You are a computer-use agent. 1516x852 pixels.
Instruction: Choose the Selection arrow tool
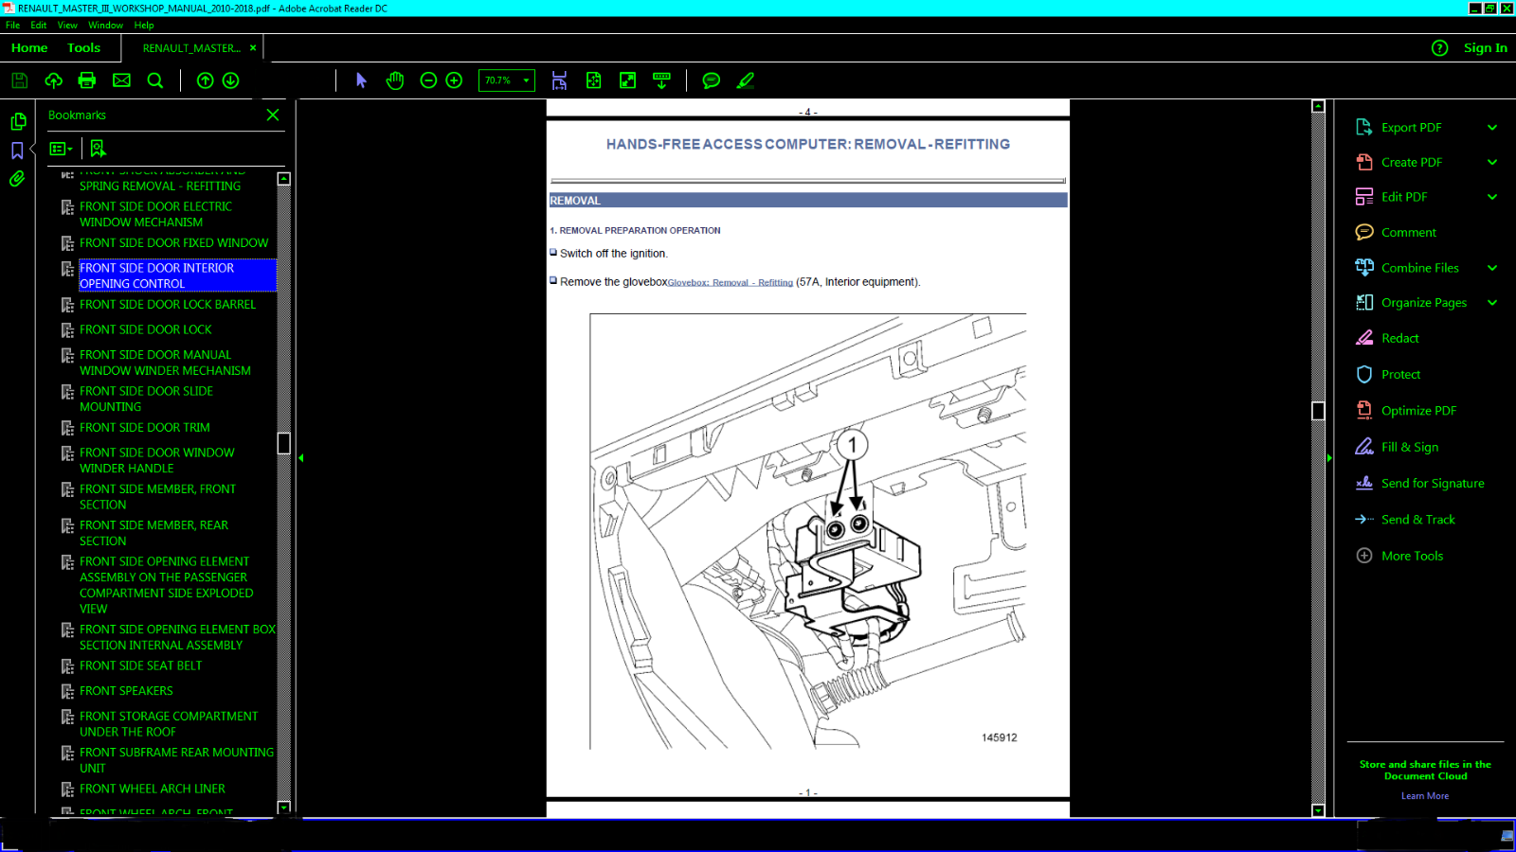click(x=361, y=80)
